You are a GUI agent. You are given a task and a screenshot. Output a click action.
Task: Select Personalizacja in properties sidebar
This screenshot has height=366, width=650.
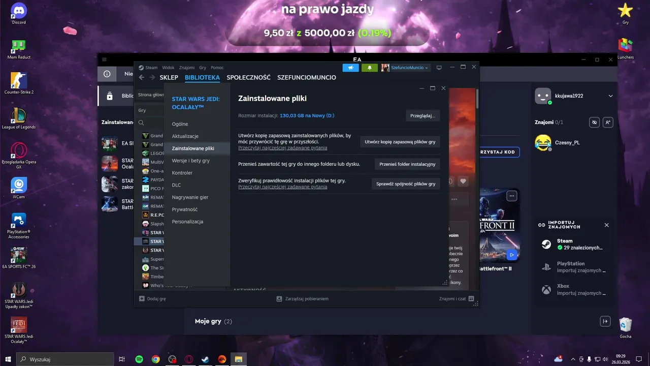[x=197, y=222]
